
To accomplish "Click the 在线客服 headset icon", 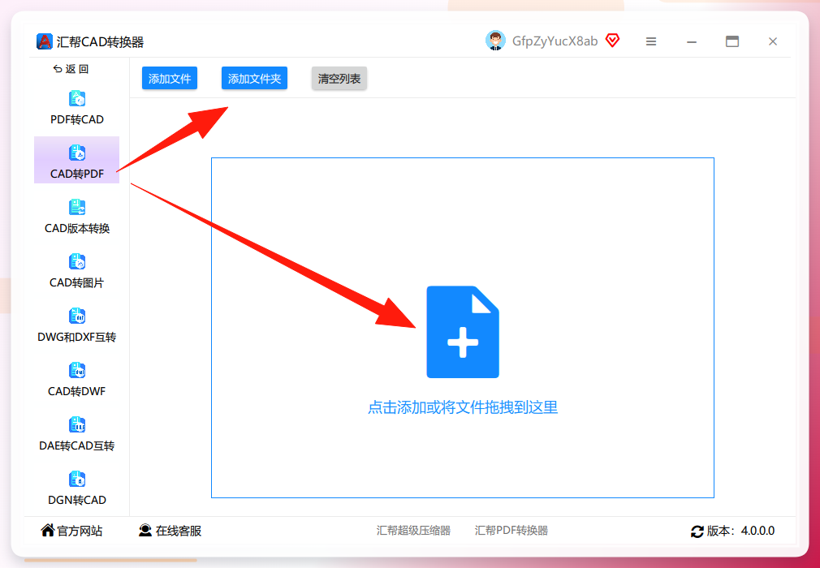I will [145, 531].
